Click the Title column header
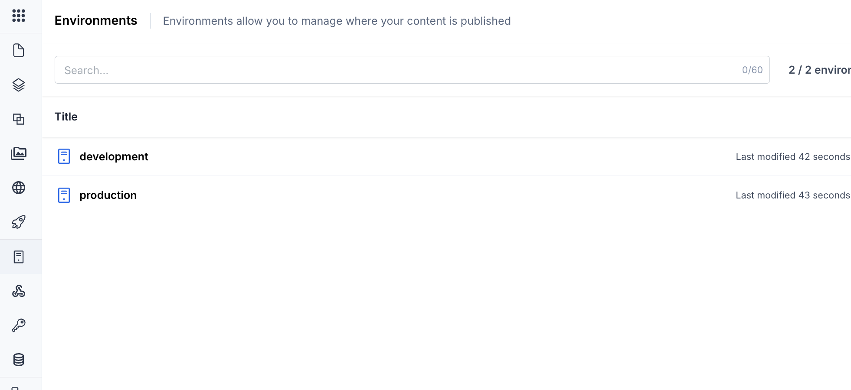 (x=66, y=117)
